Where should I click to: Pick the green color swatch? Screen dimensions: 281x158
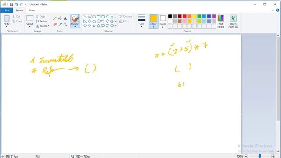(x=199, y=17)
